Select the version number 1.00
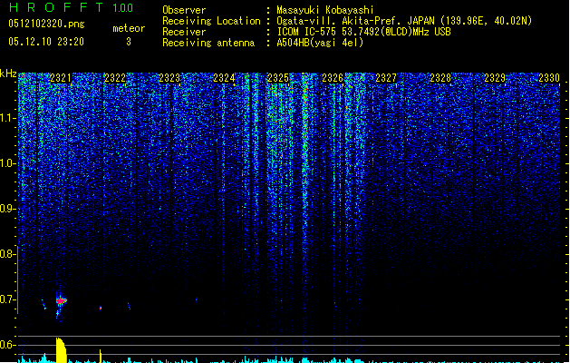Screen dimensions: 570x363 (x=123, y=8)
